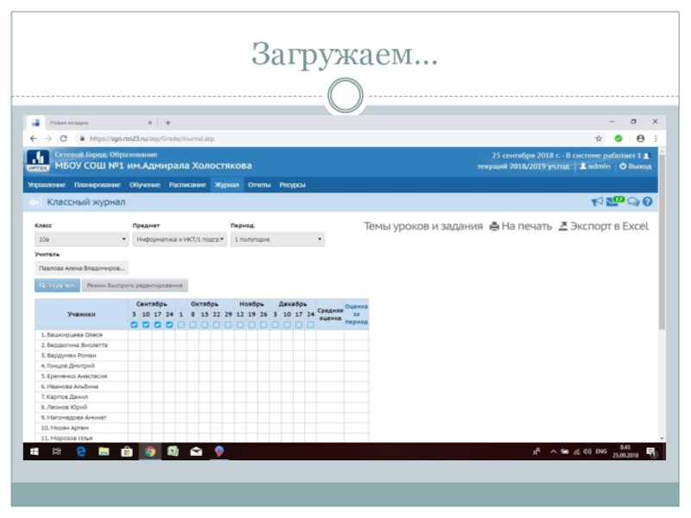This screenshot has height=518, width=691.
Task: Open Chrome from the Windows taskbar
Action: (x=149, y=451)
